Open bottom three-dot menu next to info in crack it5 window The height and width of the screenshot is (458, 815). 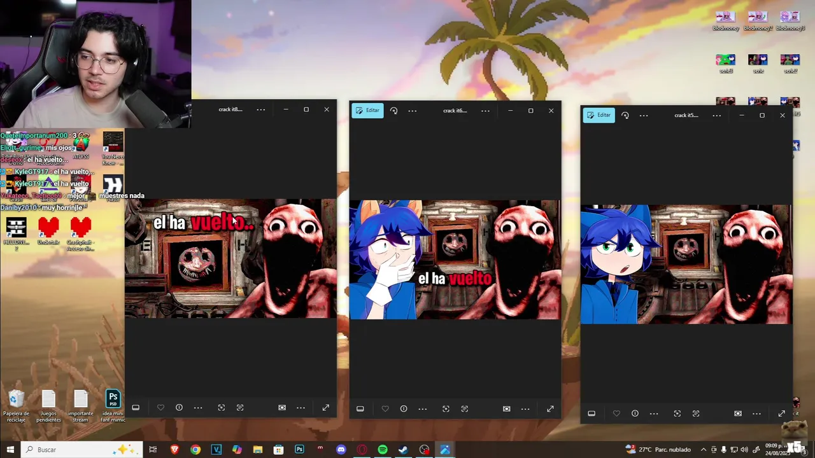click(653, 413)
